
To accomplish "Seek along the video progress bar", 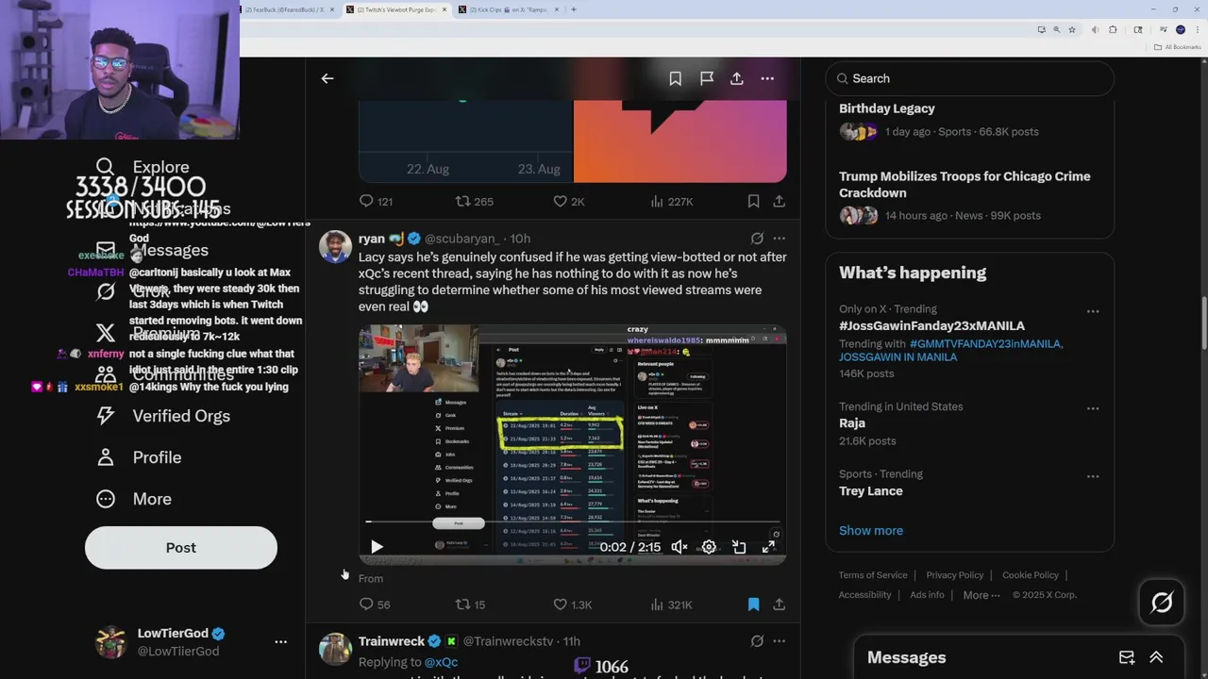I will (x=572, y=522).
